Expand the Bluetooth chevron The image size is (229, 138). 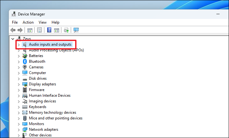[19, 62]
